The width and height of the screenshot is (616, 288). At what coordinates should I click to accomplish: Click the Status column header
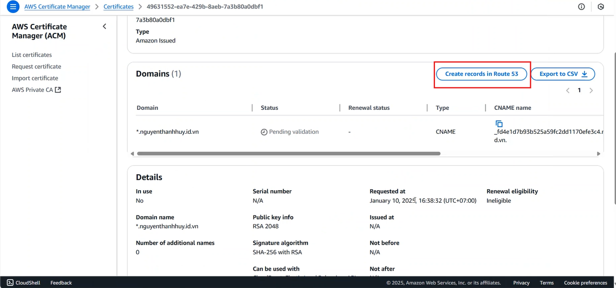coord(269,108)
